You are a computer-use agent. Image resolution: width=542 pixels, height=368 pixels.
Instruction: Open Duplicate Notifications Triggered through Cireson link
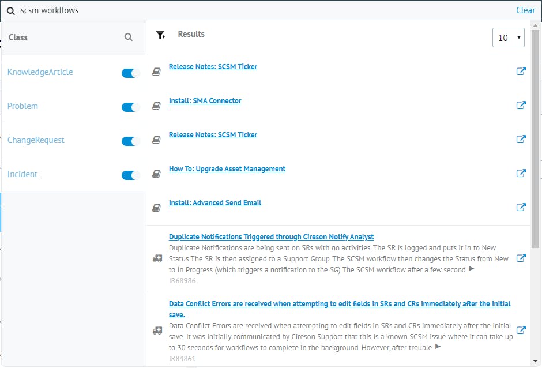pyautogui.click(x=271, y=237)
